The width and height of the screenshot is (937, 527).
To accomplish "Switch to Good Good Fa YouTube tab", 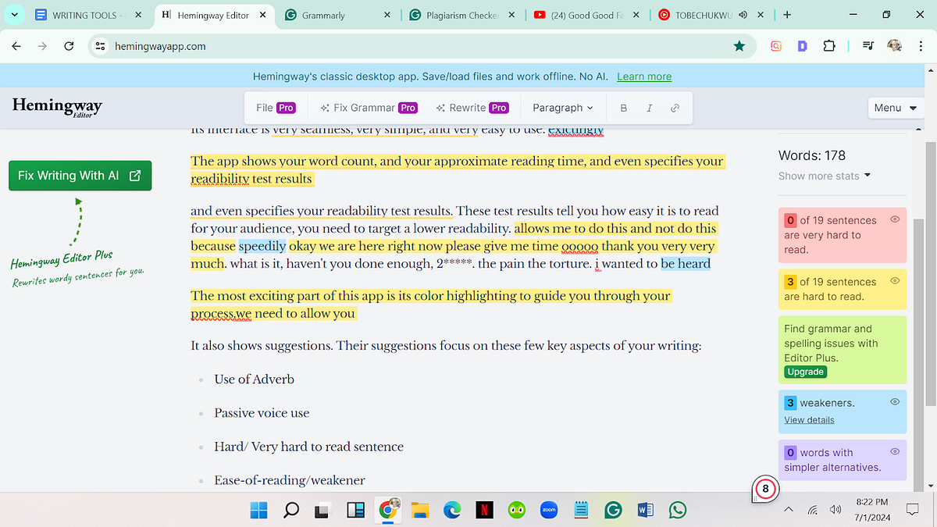I will pyautogui.click(x=587, y=15).
